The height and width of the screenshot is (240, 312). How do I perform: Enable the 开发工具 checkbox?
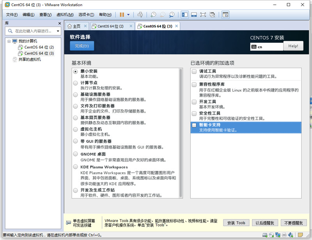pyautogui.click(x=194, y=102)
